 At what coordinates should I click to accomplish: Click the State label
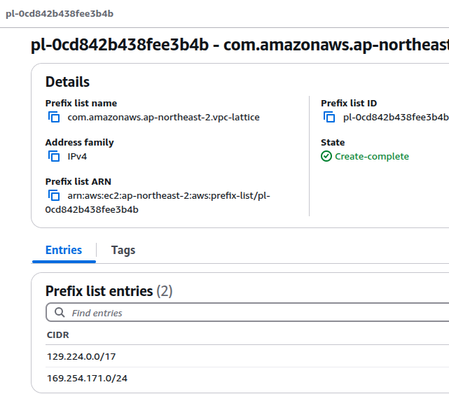click(333, 142)
